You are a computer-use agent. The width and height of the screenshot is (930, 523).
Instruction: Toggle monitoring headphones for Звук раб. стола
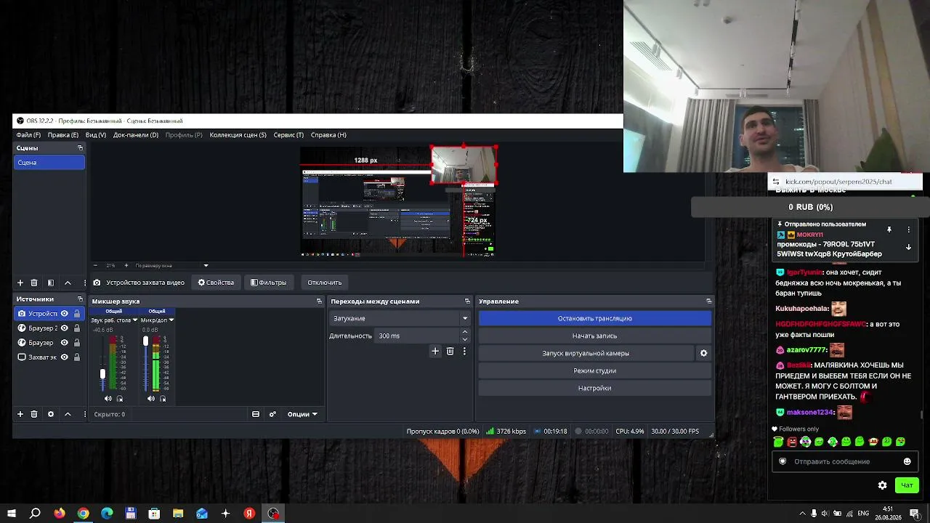tap(120, 398)
